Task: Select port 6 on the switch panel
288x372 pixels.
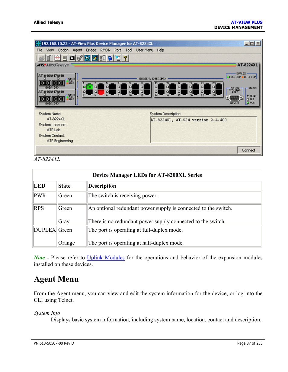Action: click(x=112, y=92)
